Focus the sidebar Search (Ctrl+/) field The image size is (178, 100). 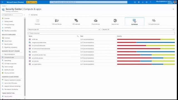point(12,15)
